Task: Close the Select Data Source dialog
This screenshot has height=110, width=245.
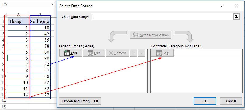Action: pyautogui.click(x=236, y=6)
